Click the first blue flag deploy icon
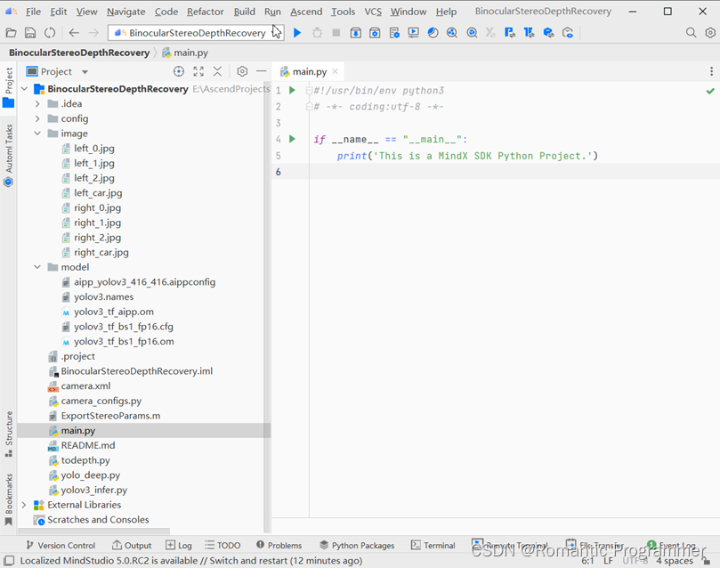Viewport: 720px width, 568px height. coord(510,33)
